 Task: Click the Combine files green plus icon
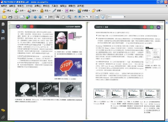click(x=17, y=11)
